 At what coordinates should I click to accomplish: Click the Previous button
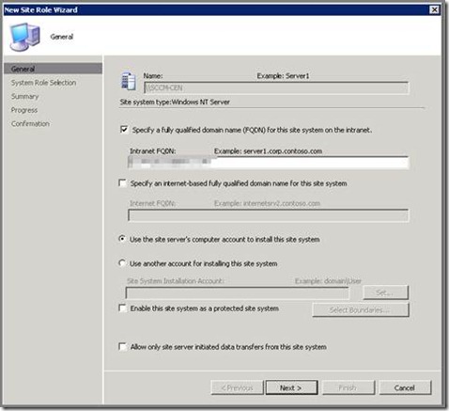237,387
